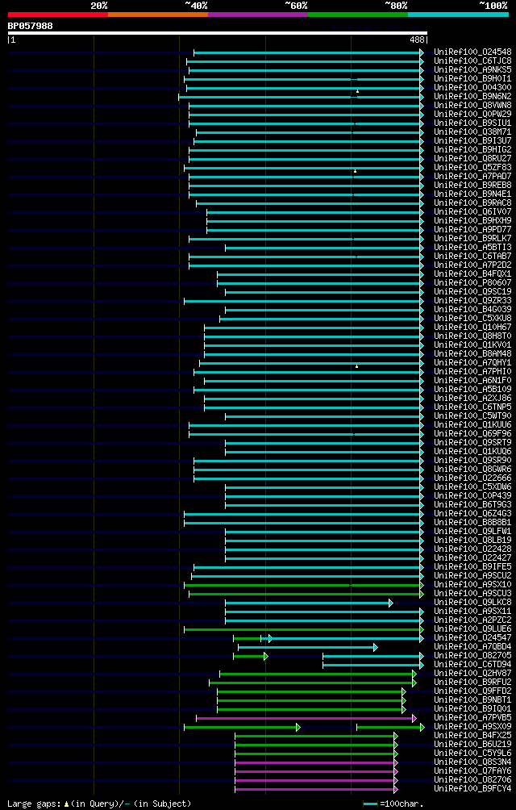
Task: Open hit UniRef100_Q9FFD2
Action: click(x=472, y=691)
